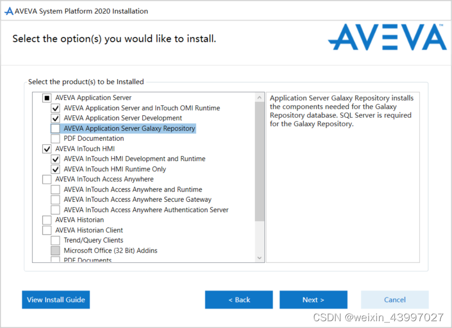Check AVEVA InTouch Access Anywhere checkbox
This screenshot has height=328, width=452.
pos(47,179)
